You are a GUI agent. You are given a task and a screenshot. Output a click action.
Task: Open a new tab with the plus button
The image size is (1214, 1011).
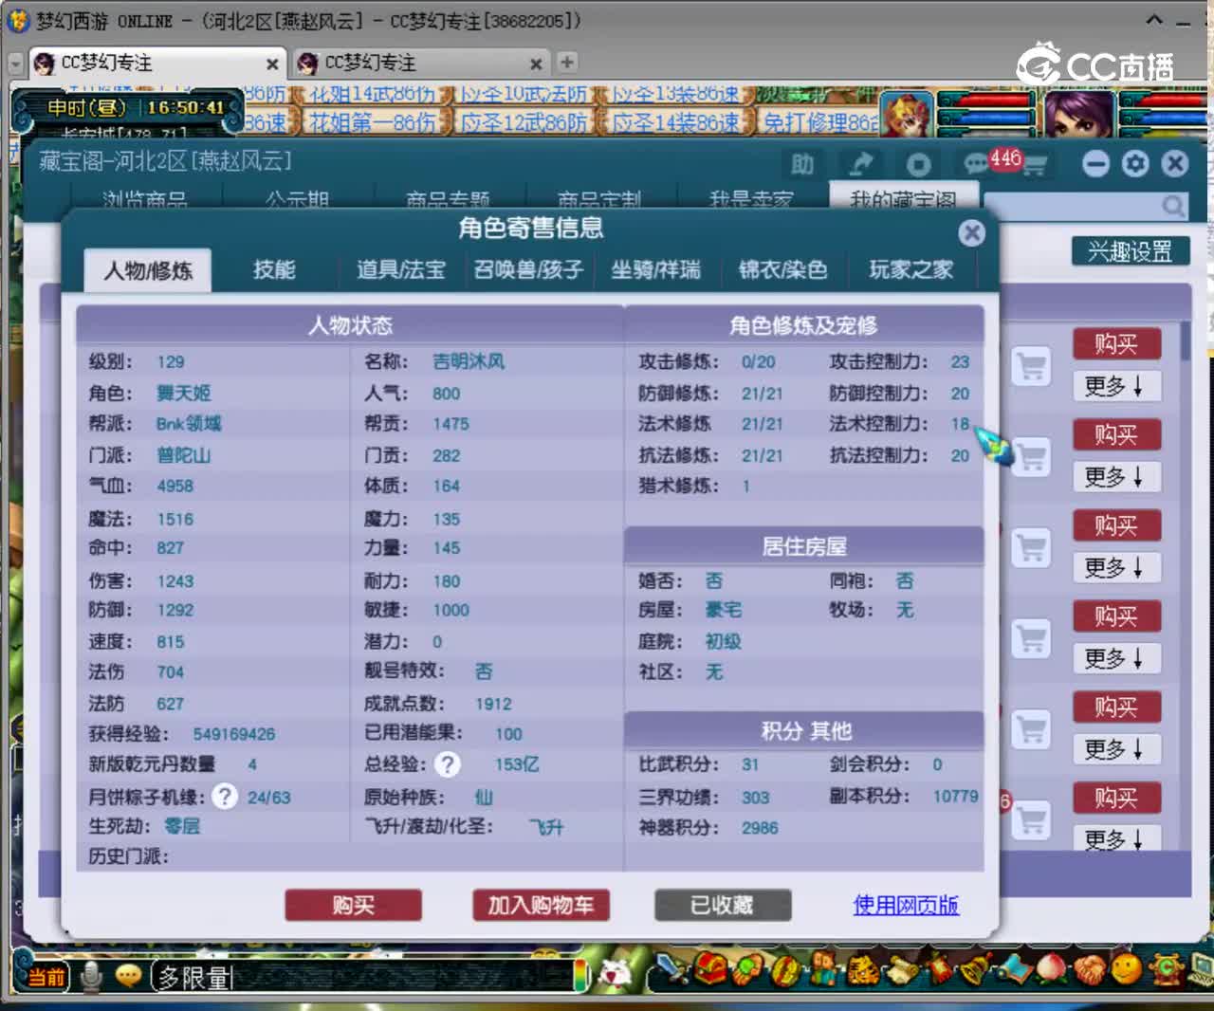tap(567, 62)
